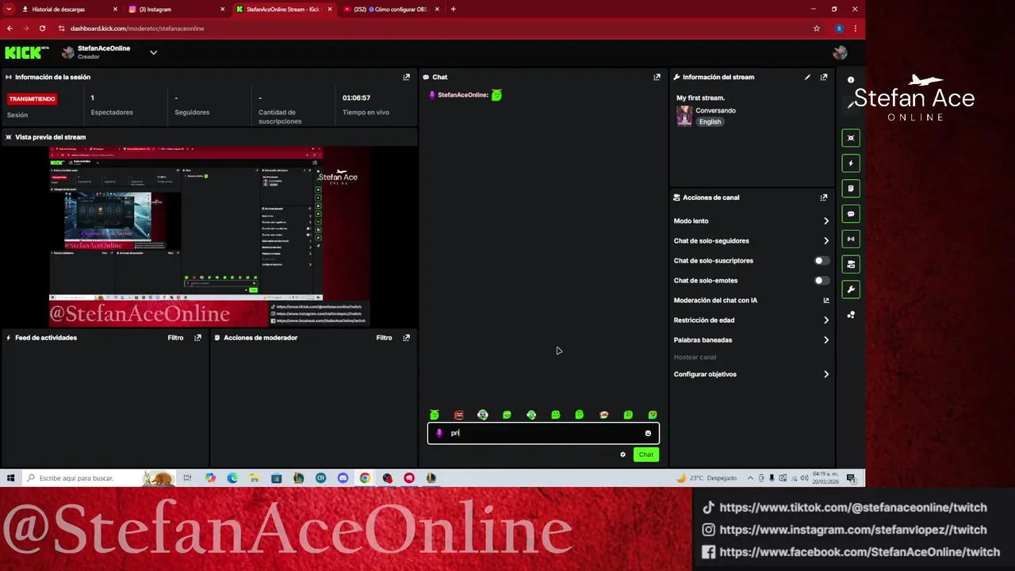This screenshot has height=571, width=1015.
Task: Insert the last emote in the quick row
Action: pos(653,415)
